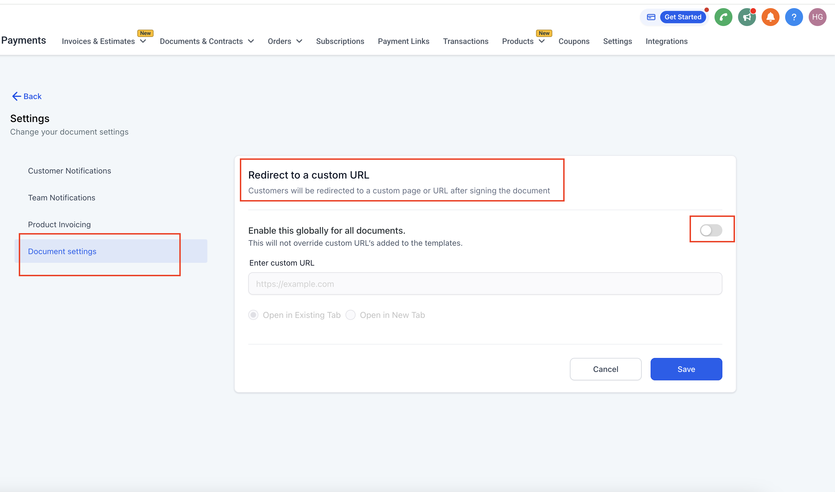Click the Get Started pill button
This screenshot has width=835, height=492.
click(x=683, y=17)
